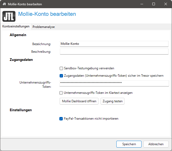Select the masked Unternehmenszugriffs-Token field
This screenshot has width=172, height=151.
click(x=114, y=83)
